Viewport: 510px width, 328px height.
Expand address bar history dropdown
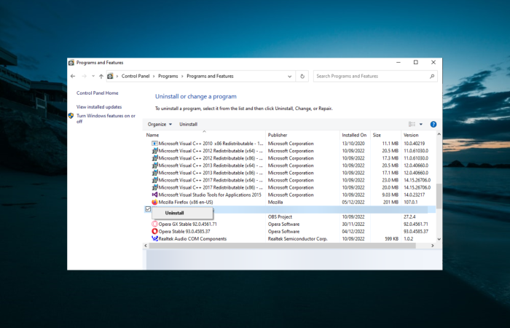coord(289,77)
